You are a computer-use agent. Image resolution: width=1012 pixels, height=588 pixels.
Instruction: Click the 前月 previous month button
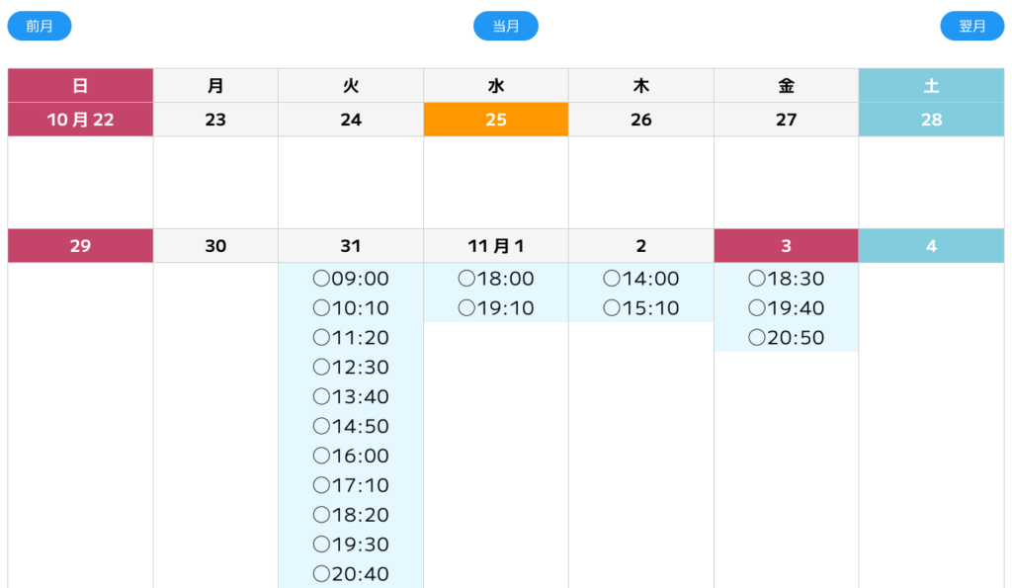point(40,26)
